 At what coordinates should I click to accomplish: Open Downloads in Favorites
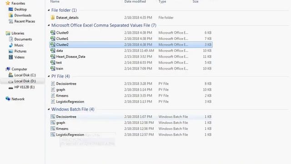pos(23,15)
